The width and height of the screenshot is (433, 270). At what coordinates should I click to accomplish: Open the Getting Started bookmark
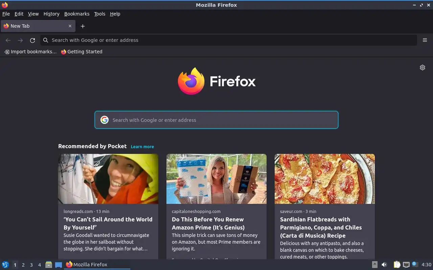82,52
